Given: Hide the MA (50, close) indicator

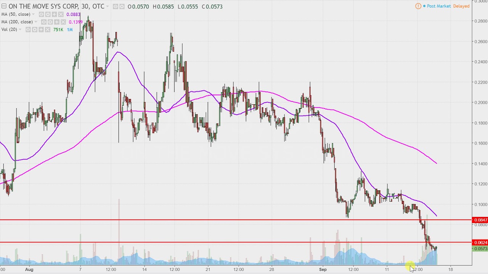Looking at the screenshot, I should point(41,14).
